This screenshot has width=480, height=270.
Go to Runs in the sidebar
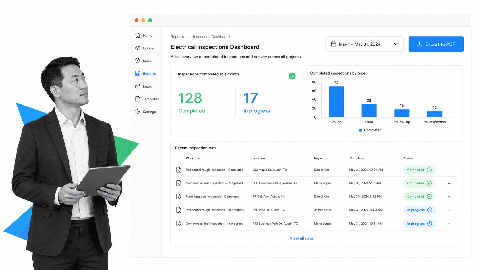pyautogui.click(x=143, y=61)
